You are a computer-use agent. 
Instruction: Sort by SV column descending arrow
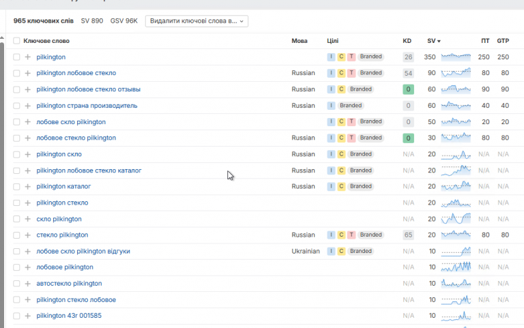[x=439, y=41]
